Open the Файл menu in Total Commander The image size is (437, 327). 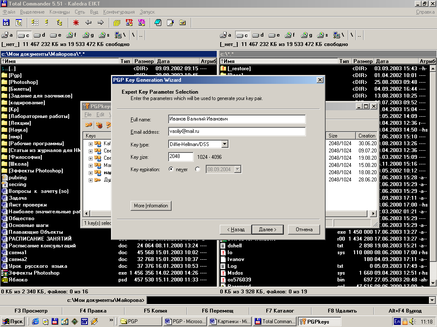pos(9,12)
